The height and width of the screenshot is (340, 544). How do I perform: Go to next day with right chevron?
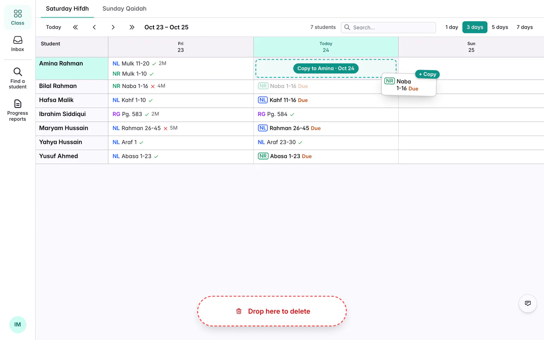pyautogui.click(x=113, y=27)
